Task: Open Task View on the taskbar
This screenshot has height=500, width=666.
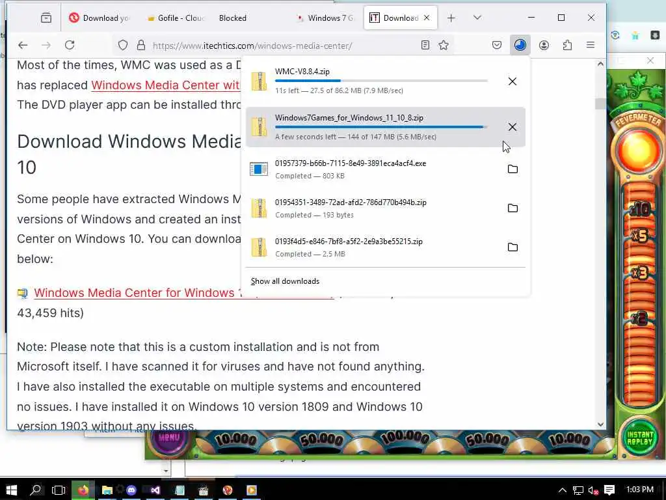Action: (59, 490)
